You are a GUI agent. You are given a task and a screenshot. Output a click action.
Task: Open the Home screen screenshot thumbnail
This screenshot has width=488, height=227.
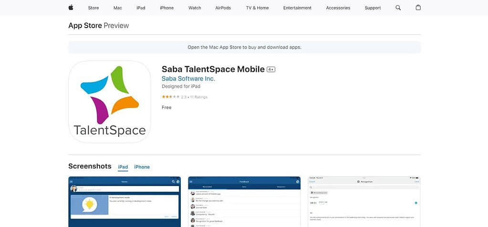[x=125, y=202]
